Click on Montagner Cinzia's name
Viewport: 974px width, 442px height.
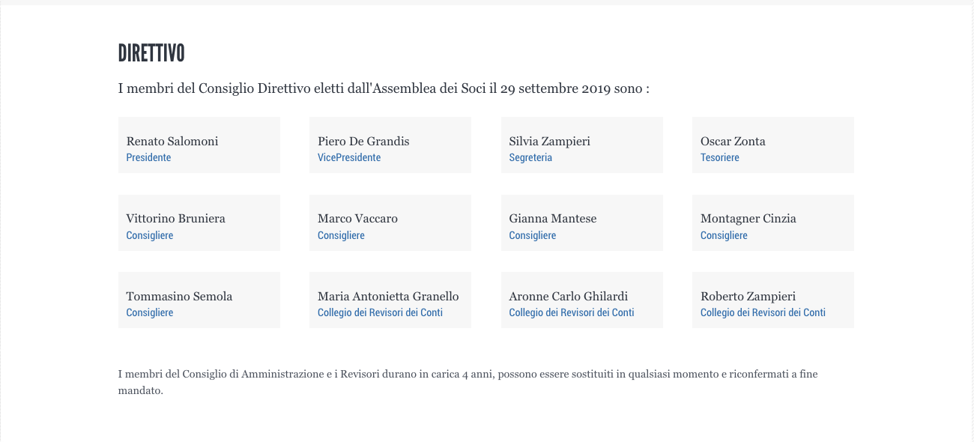tap(748, 219)
